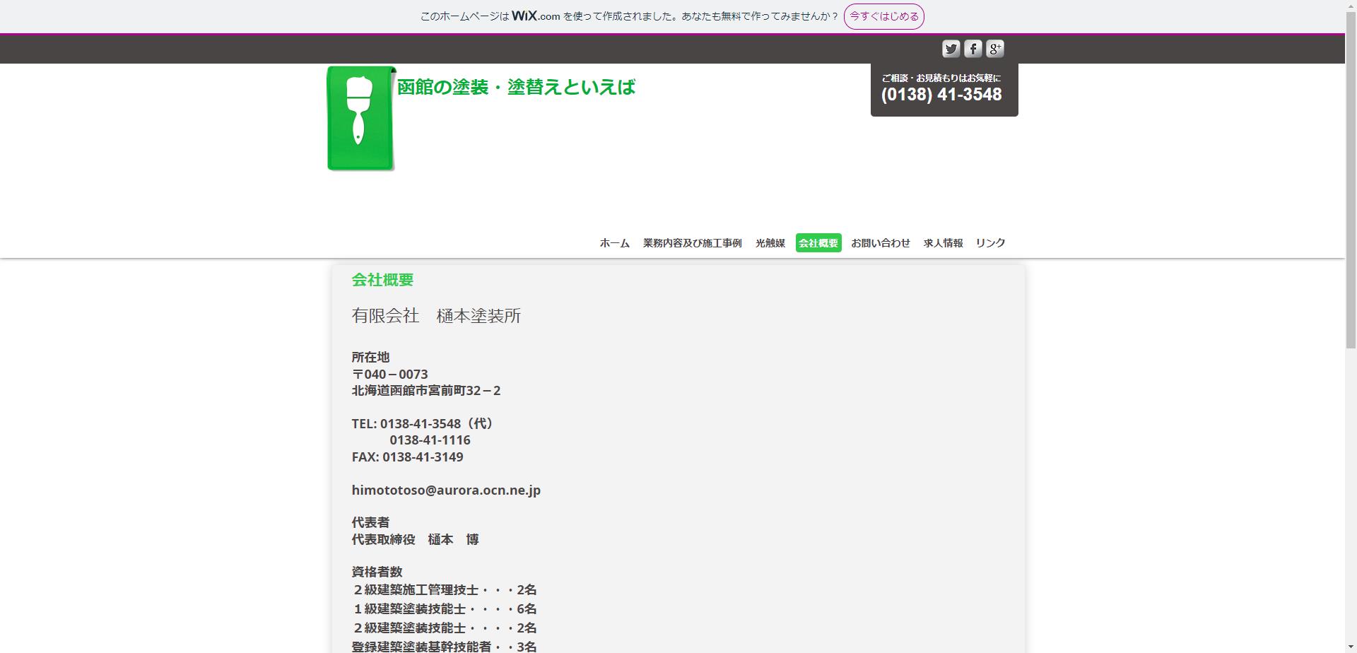Image resolution: width=1357 pixels, height=653 pixels.
Task: Click the himototoso@aurora.ocn.ne.jp email address
Action: [x=446, y=490]
